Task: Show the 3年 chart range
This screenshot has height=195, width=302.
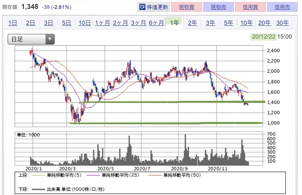Action: (210, 23)
